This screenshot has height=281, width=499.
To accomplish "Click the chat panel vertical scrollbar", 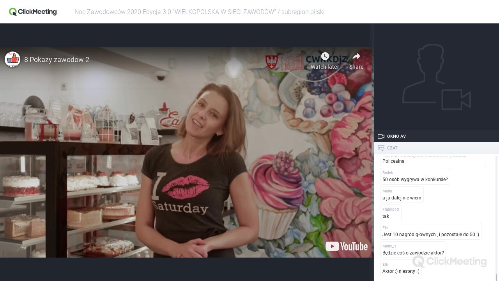I will [x=497, y=215].
